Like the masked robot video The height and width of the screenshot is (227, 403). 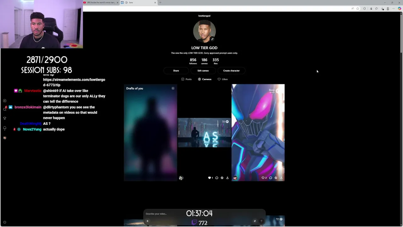[x=263, y=178]
